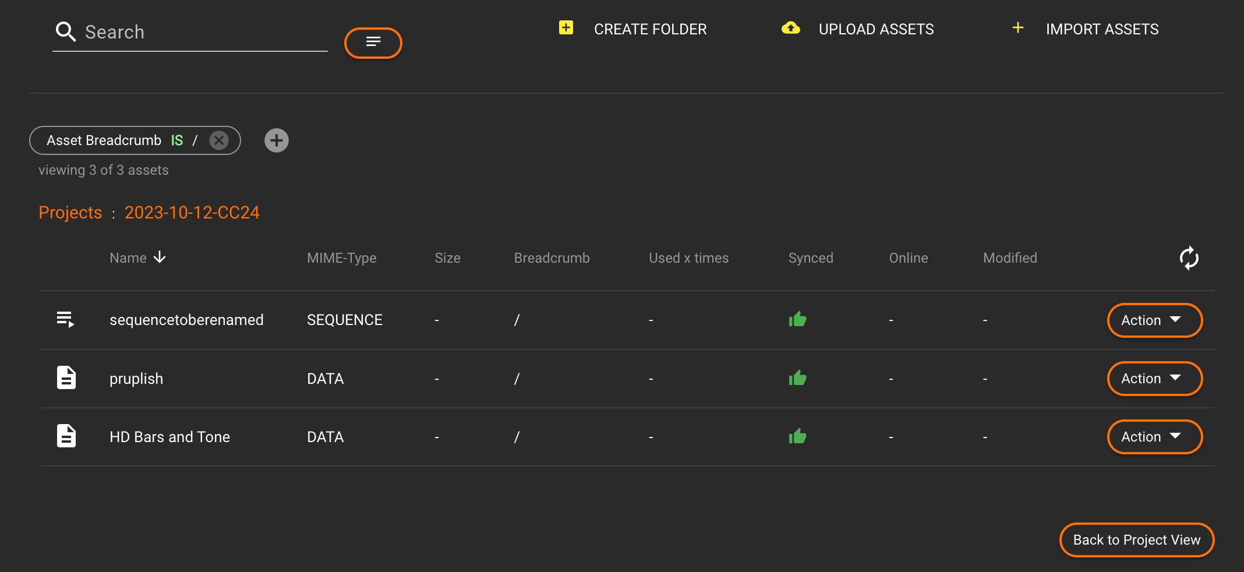This screenshot has height=572, width=1244.
Task: Open the filter options list button
Action: click(373, 43)
